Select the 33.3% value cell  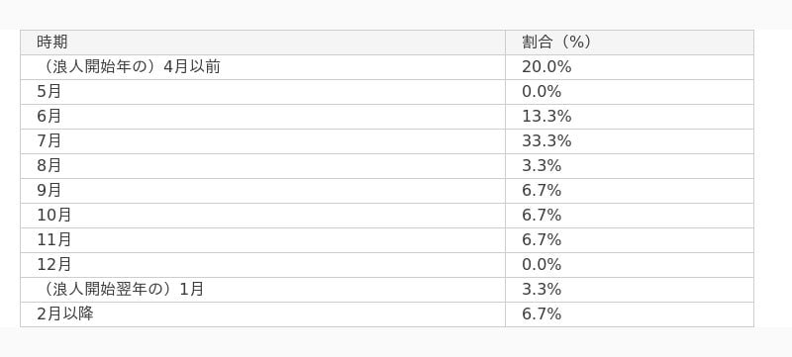click(630, 141)
